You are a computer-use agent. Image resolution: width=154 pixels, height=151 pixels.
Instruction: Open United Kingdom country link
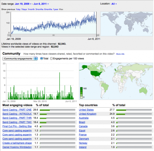[x=88, y=114]
